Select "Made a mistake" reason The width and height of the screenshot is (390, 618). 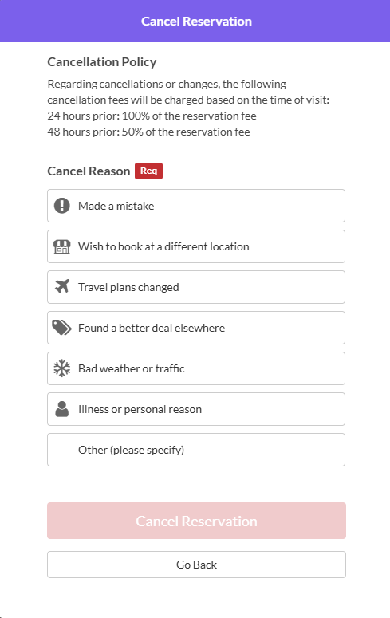[196, 206]
